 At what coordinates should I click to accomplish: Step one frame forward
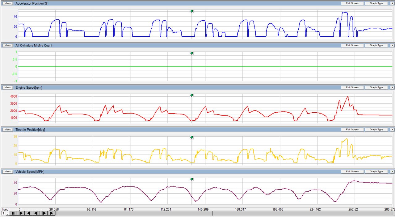44,213
